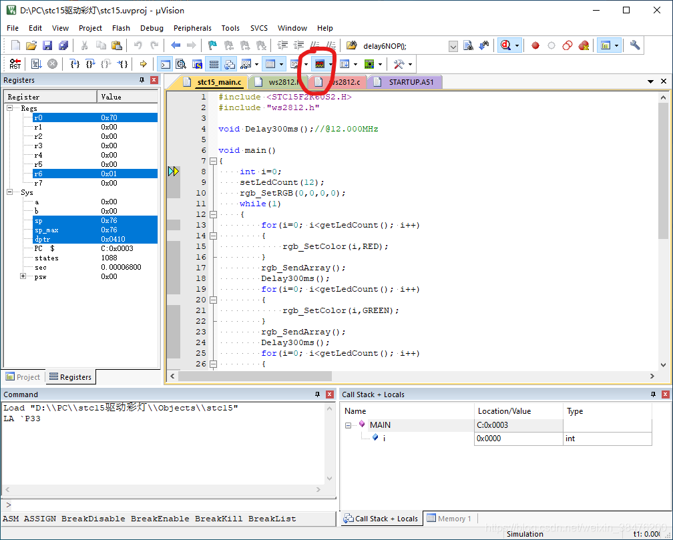Viewport: 673px width, 540px height.
Task: Save all files
Action: coord(63,45)
